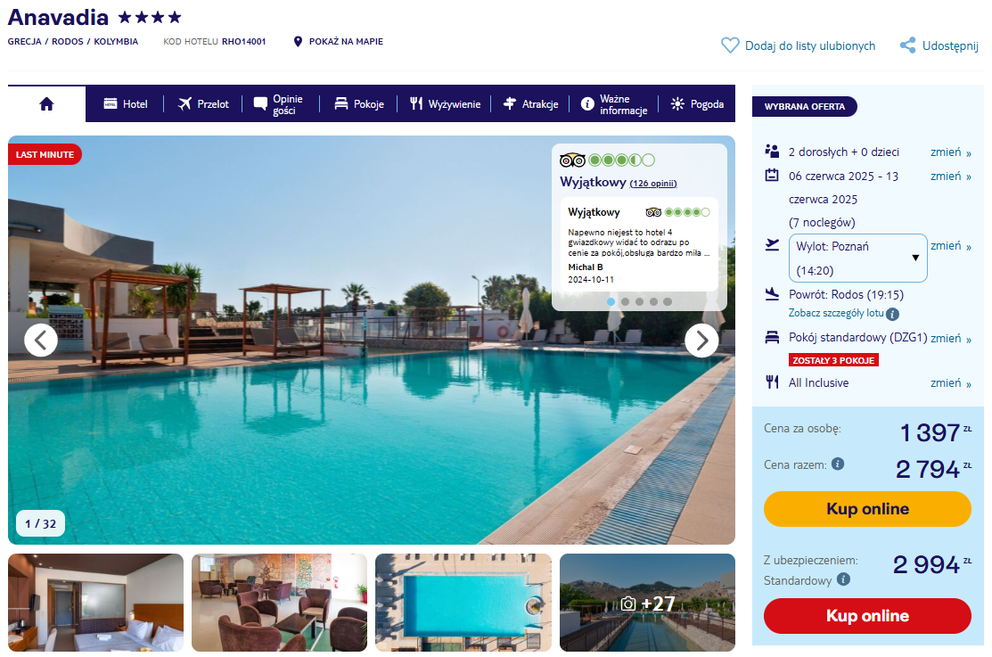
Task: Select the second review carousel dot
Action: point(625,302)
